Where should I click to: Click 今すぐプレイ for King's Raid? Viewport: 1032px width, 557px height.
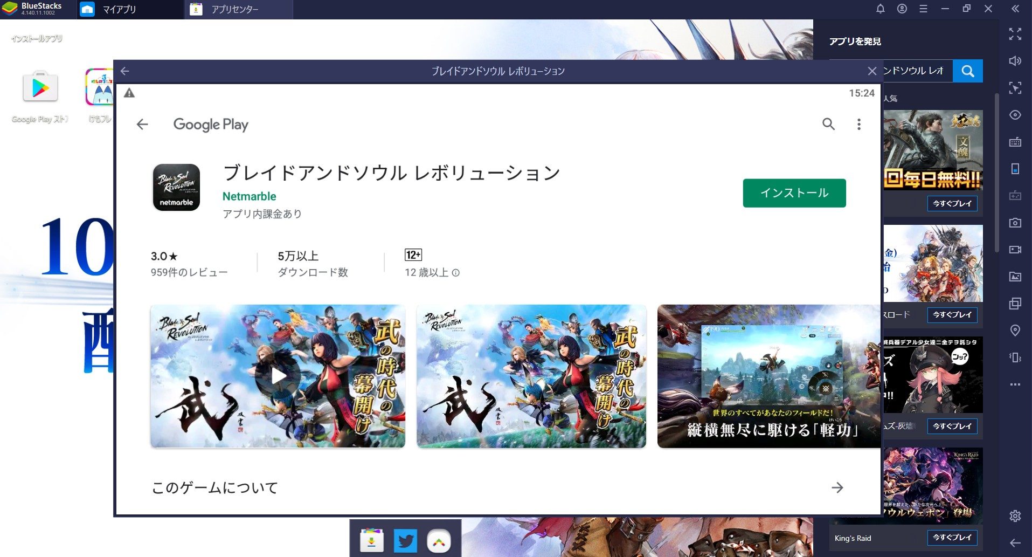pyautogui.click(x=952, y=538)
